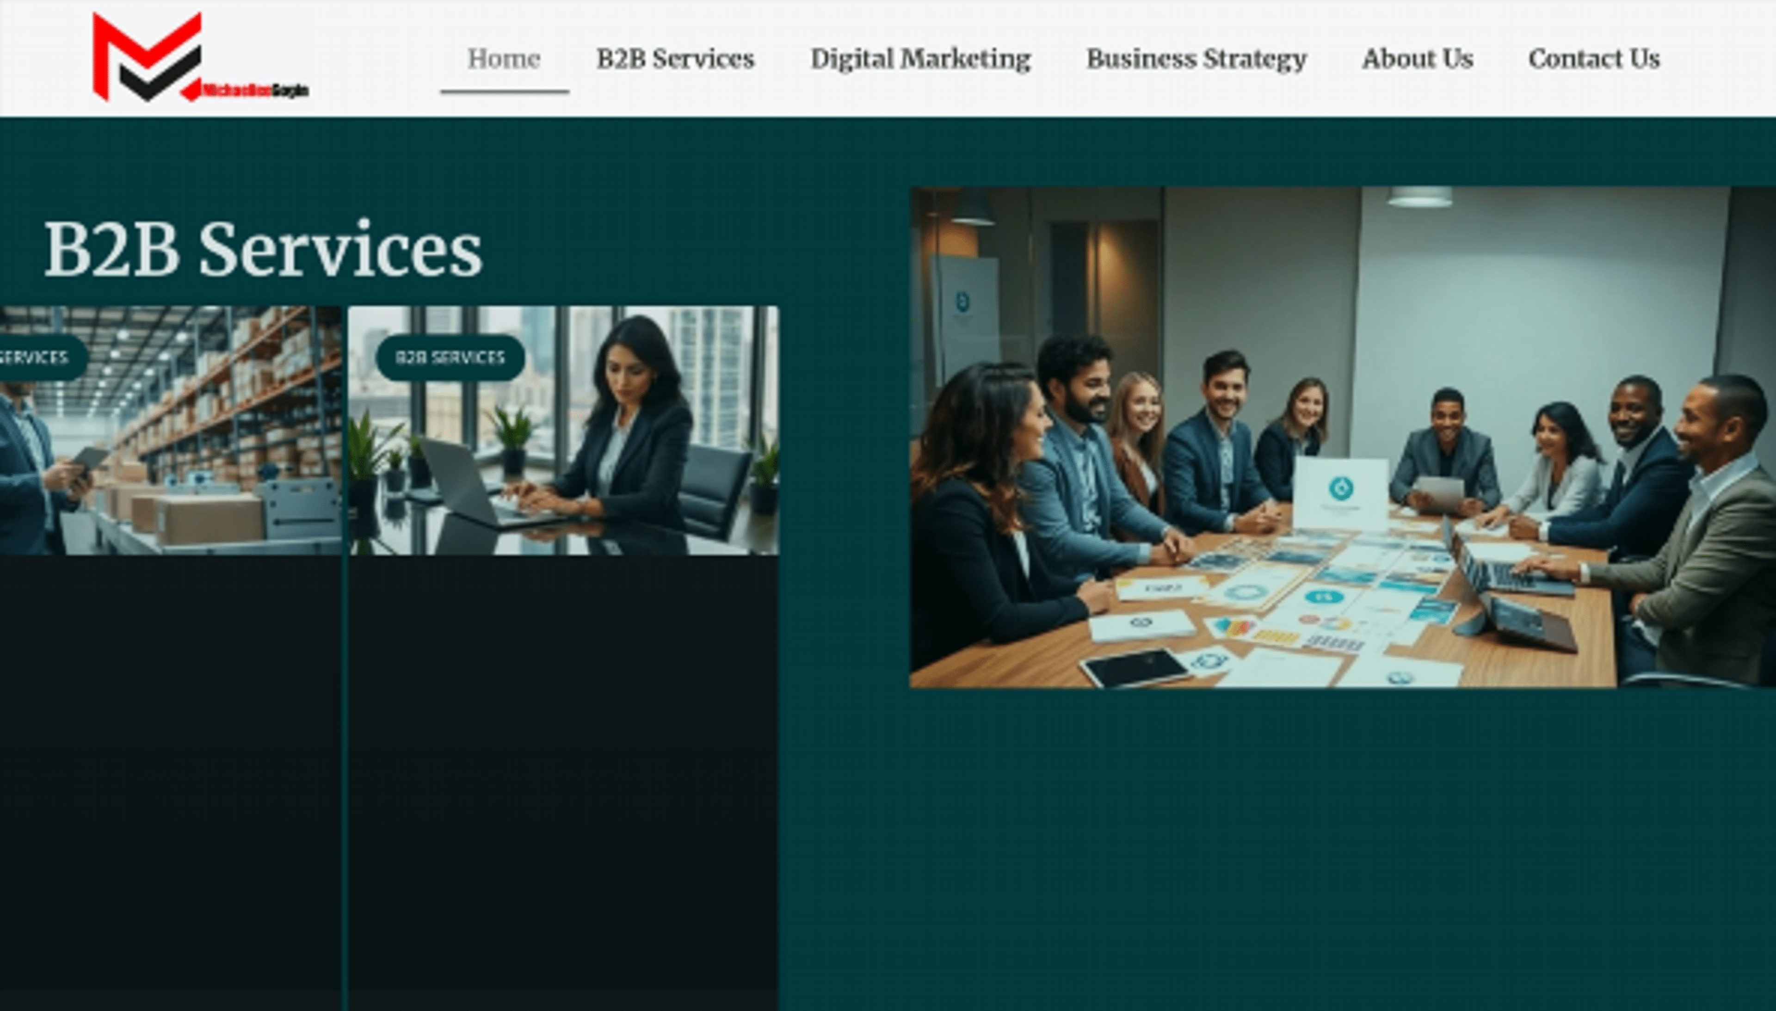
Task: Open the Digital Marketing menu item
Action: pyautogui.click(x=920, y=59)
